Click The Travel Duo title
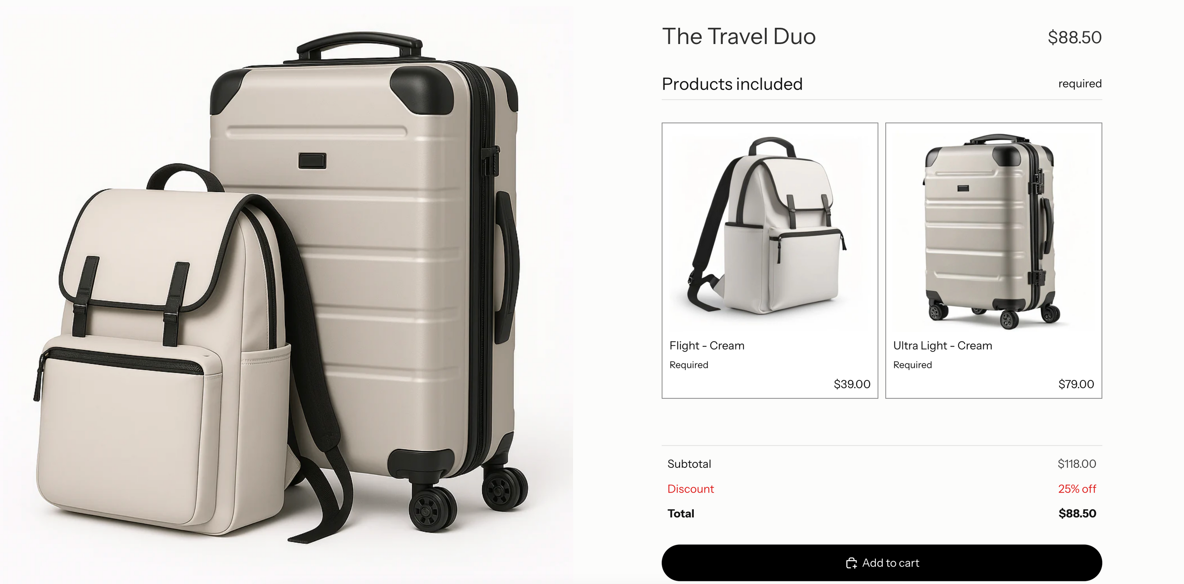 point(739,36)
